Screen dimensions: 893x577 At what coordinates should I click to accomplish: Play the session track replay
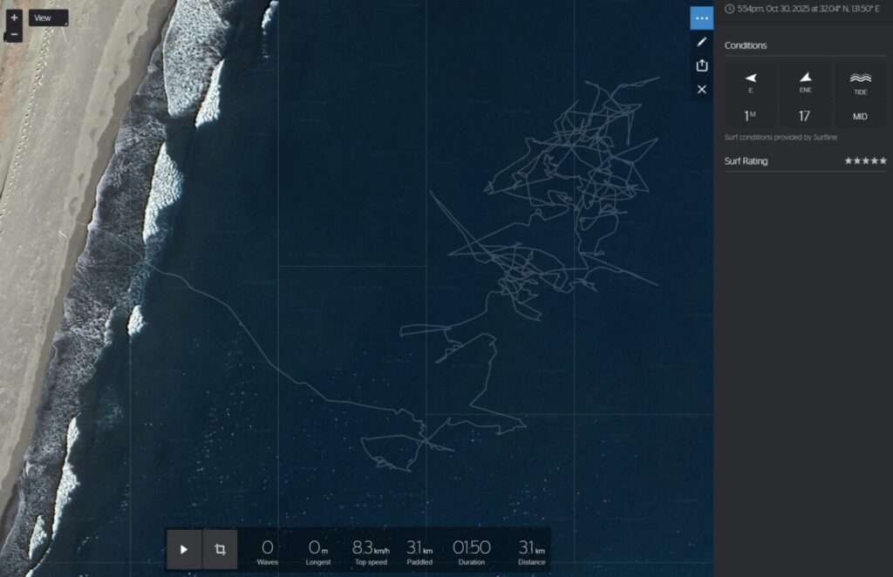184,549
